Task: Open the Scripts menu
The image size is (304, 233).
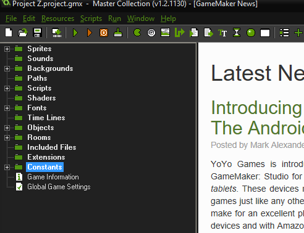Action: point(91,18)
